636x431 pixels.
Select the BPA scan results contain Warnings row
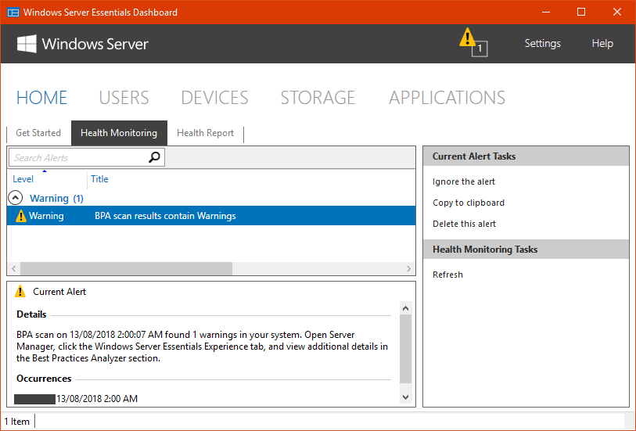tap(211, 216)
